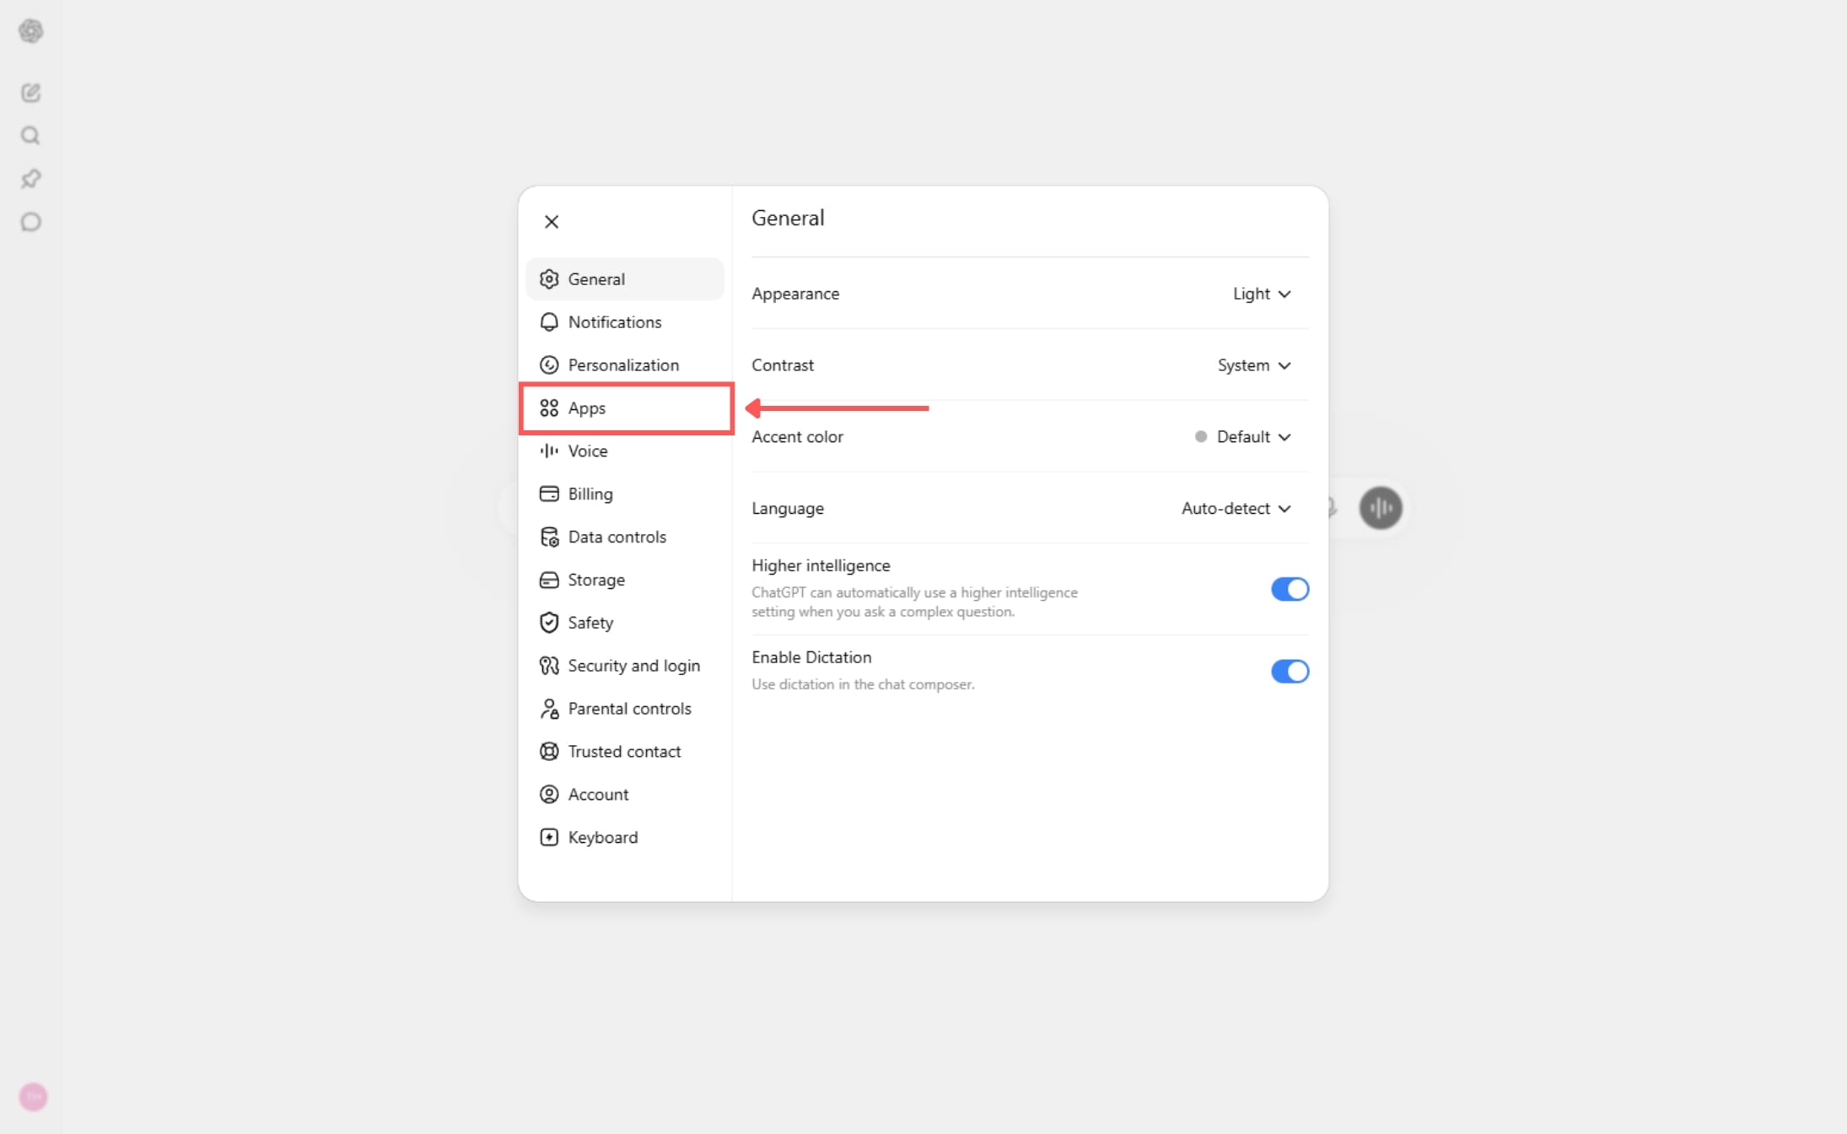Click the shield icon beside Safety
This screenshot has height=1134, width=1847.
(549, 623)
